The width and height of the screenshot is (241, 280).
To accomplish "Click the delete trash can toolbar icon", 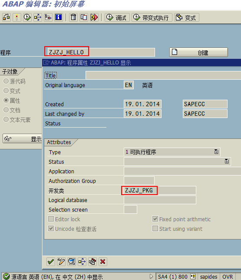I will click(73, 17).
